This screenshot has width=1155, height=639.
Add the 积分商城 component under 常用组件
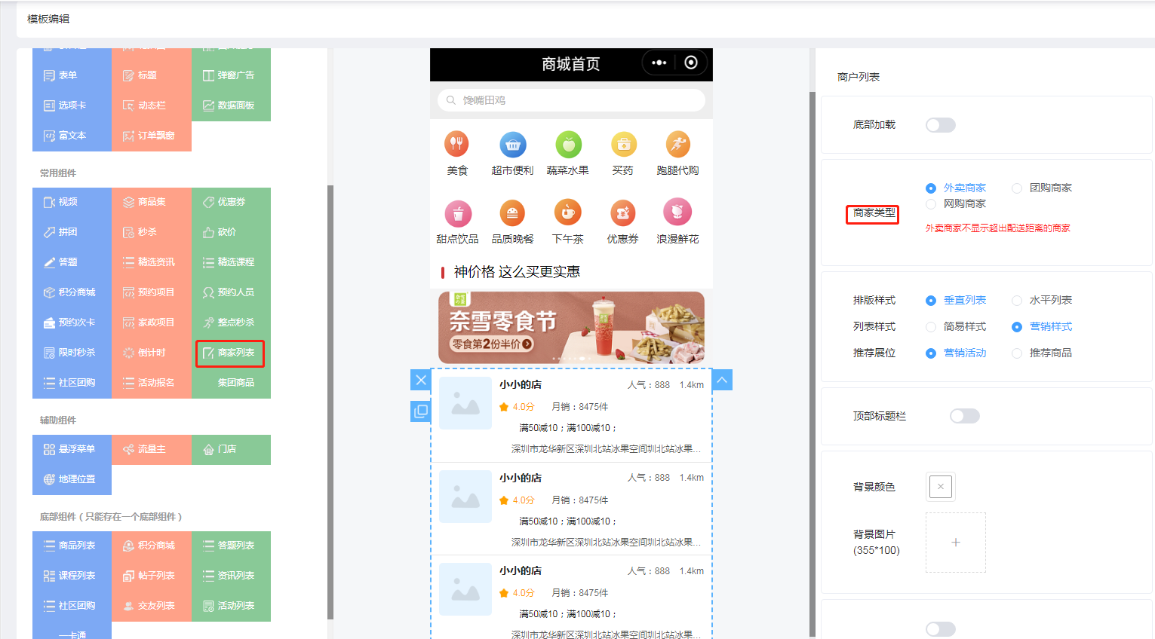pos(72,292)
